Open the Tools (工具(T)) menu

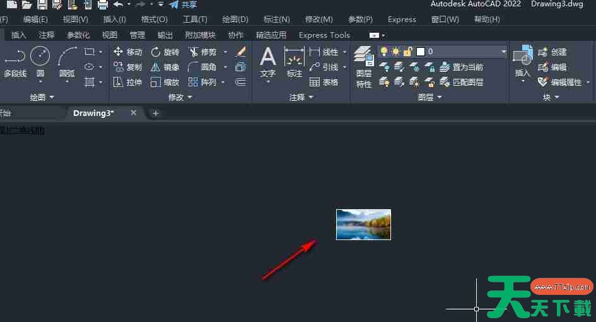click(x=195, y=20)
